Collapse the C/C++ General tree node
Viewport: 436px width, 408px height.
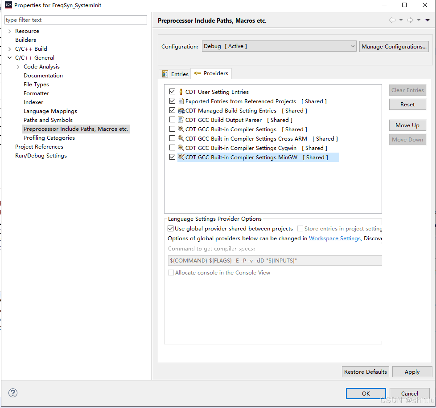coord(9,57)
